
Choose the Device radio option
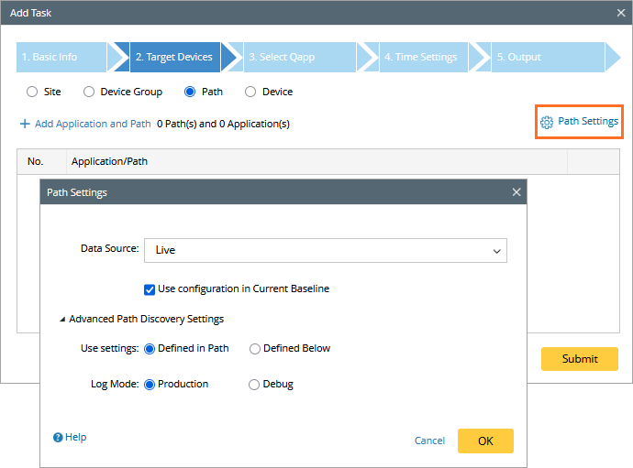coord(250,92)
